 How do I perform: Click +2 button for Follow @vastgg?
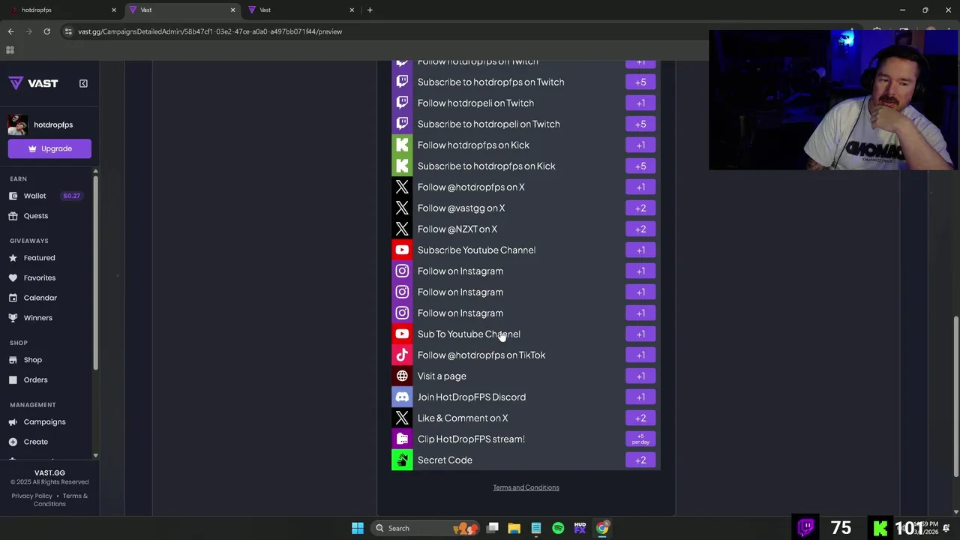[x=640, y=208]
